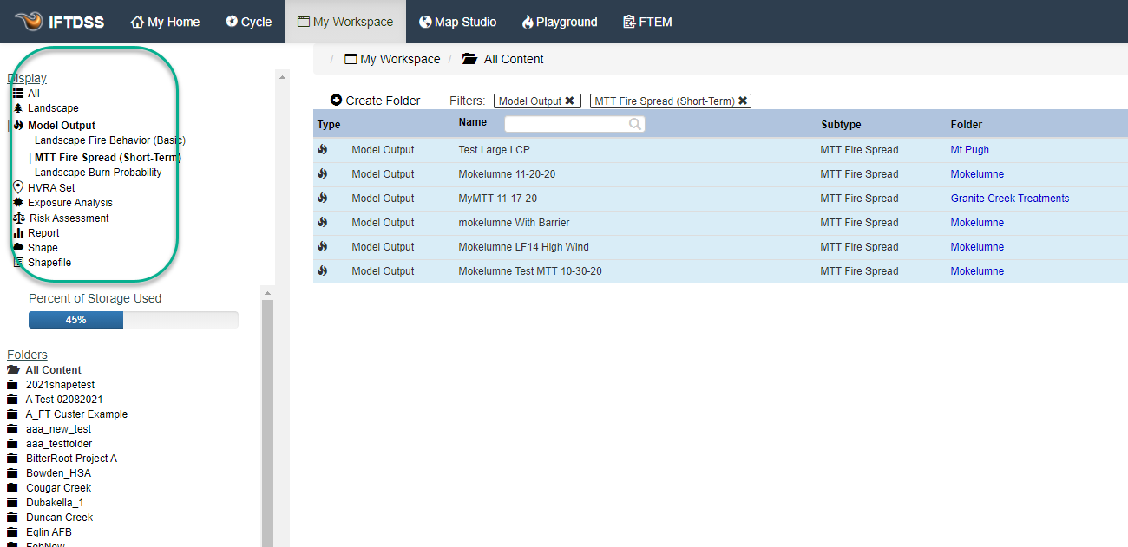Remove the Model Output filter chip

569,101
